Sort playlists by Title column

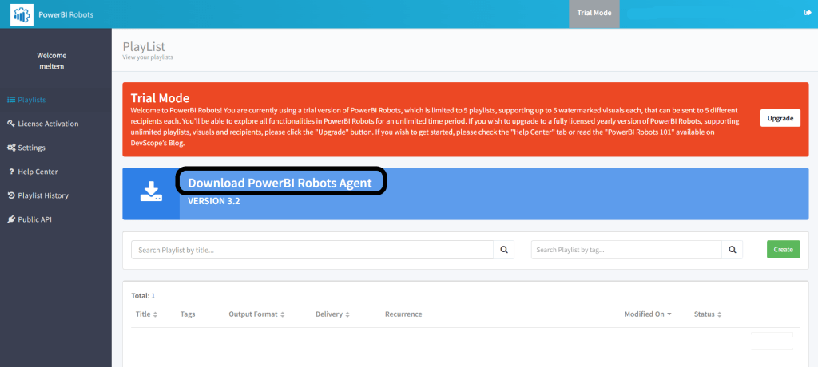coord(146,314)
